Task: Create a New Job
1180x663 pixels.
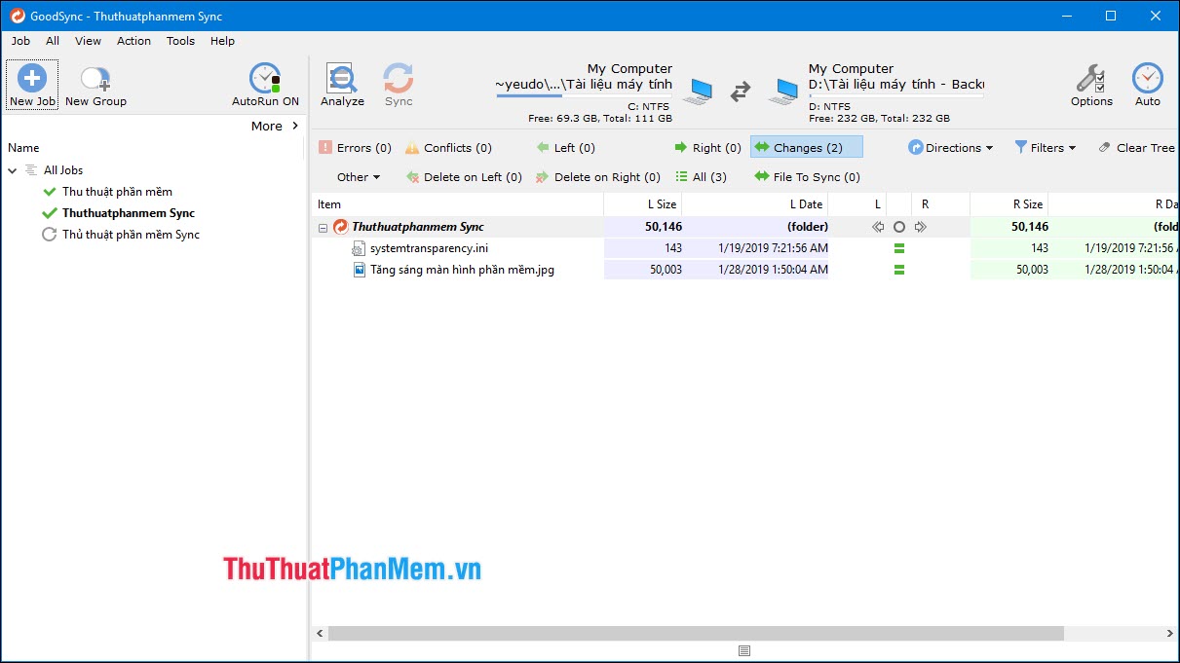Action: pos(32,83)
